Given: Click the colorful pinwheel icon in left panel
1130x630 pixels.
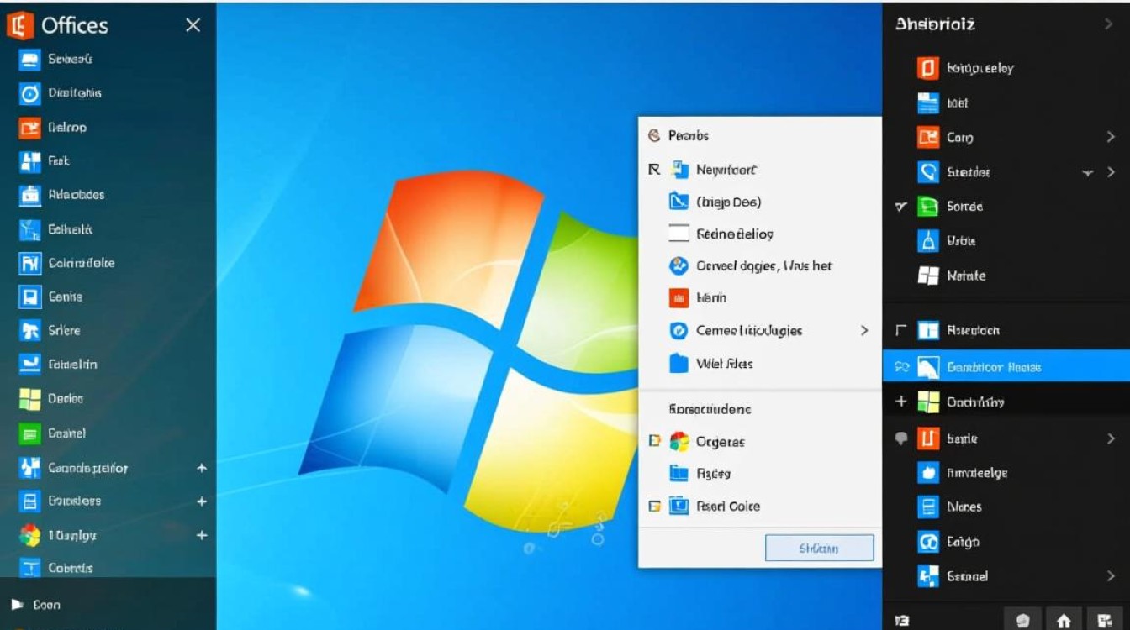Looking at the screenshot, I should (30, 535).
